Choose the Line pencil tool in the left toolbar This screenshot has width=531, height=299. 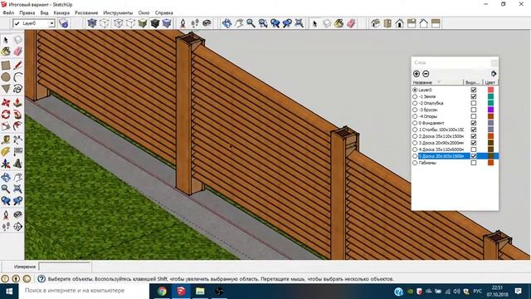[x=18, y=65]
